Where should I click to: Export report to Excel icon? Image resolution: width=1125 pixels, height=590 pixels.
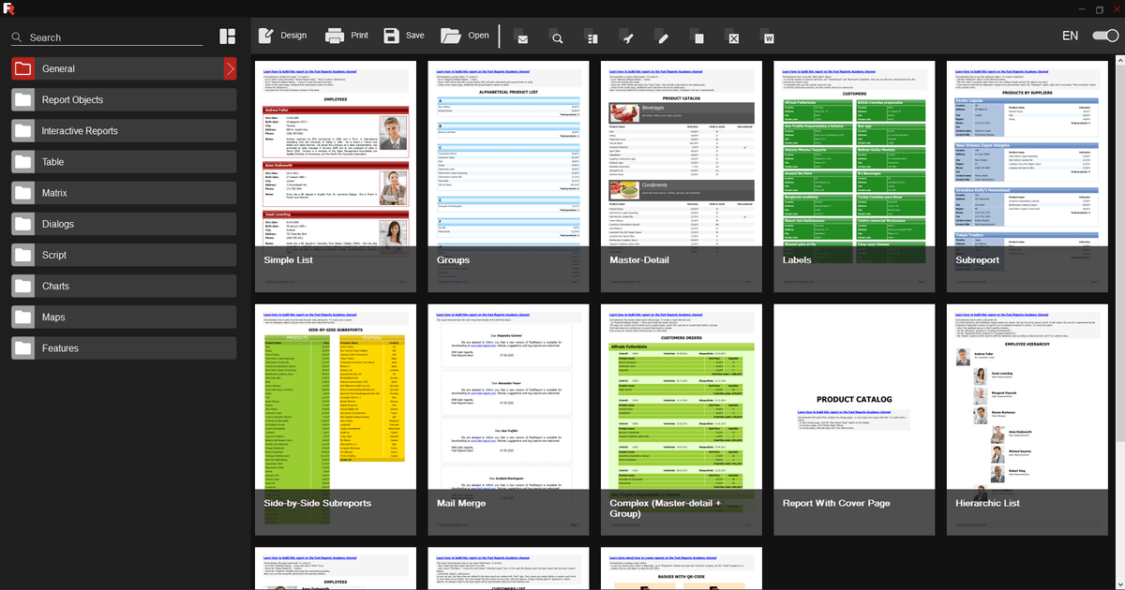[x=734, y=38]
